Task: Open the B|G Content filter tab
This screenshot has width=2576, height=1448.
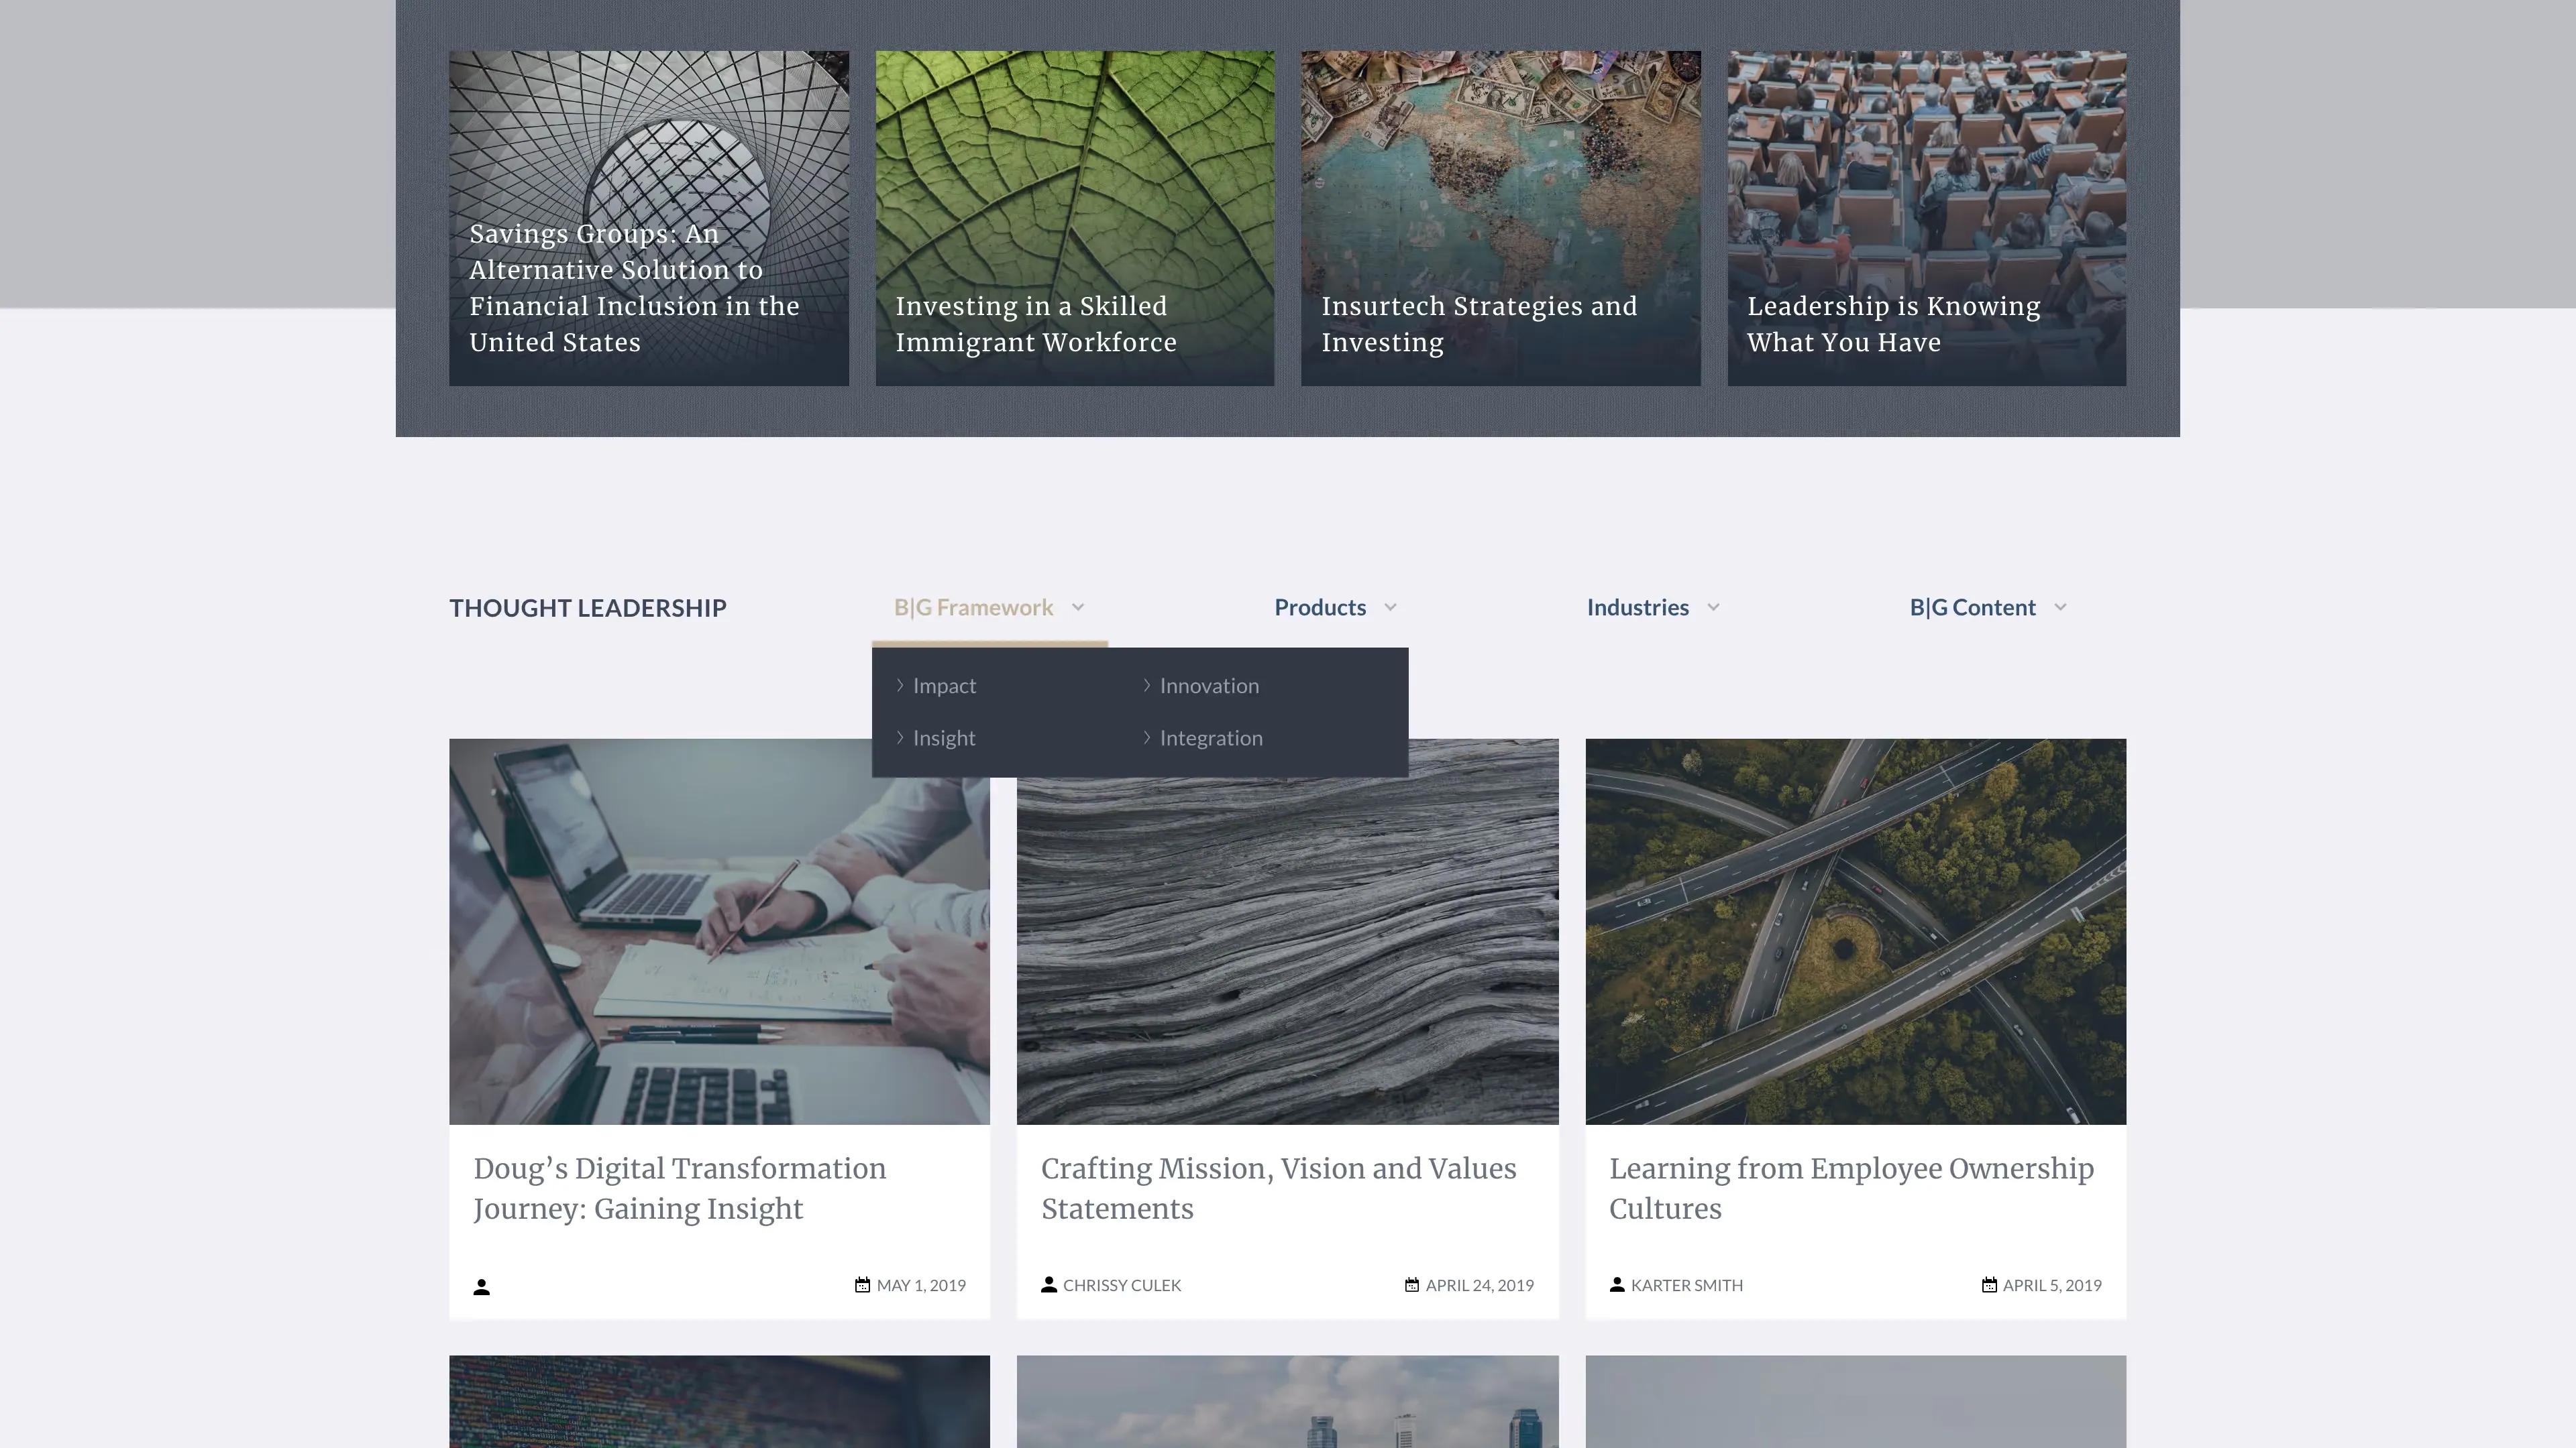Action: [x=1972, y=607]
